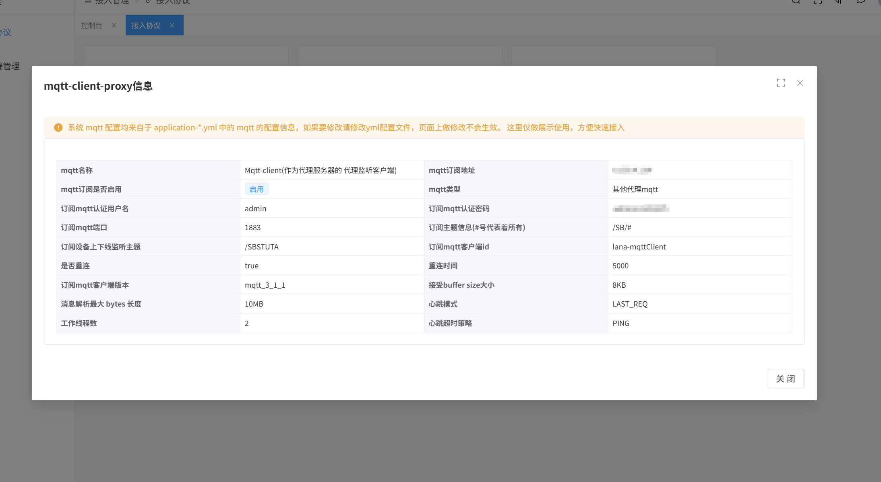Click the /SB/# subscription topic value
This screenshot has width=881, height=482.
[622, 227]
